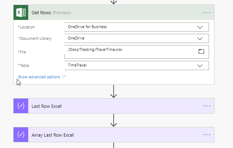Click chevron beside Show advanced options
Image resolution: width=233 pixels, height=148 pixels.
point(64,76)
